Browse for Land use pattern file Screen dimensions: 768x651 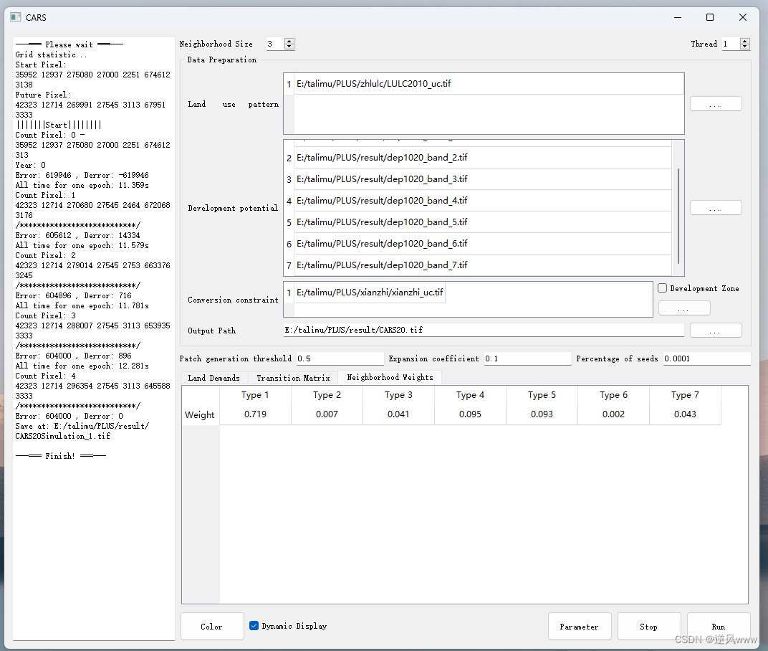tap(716, 104)
